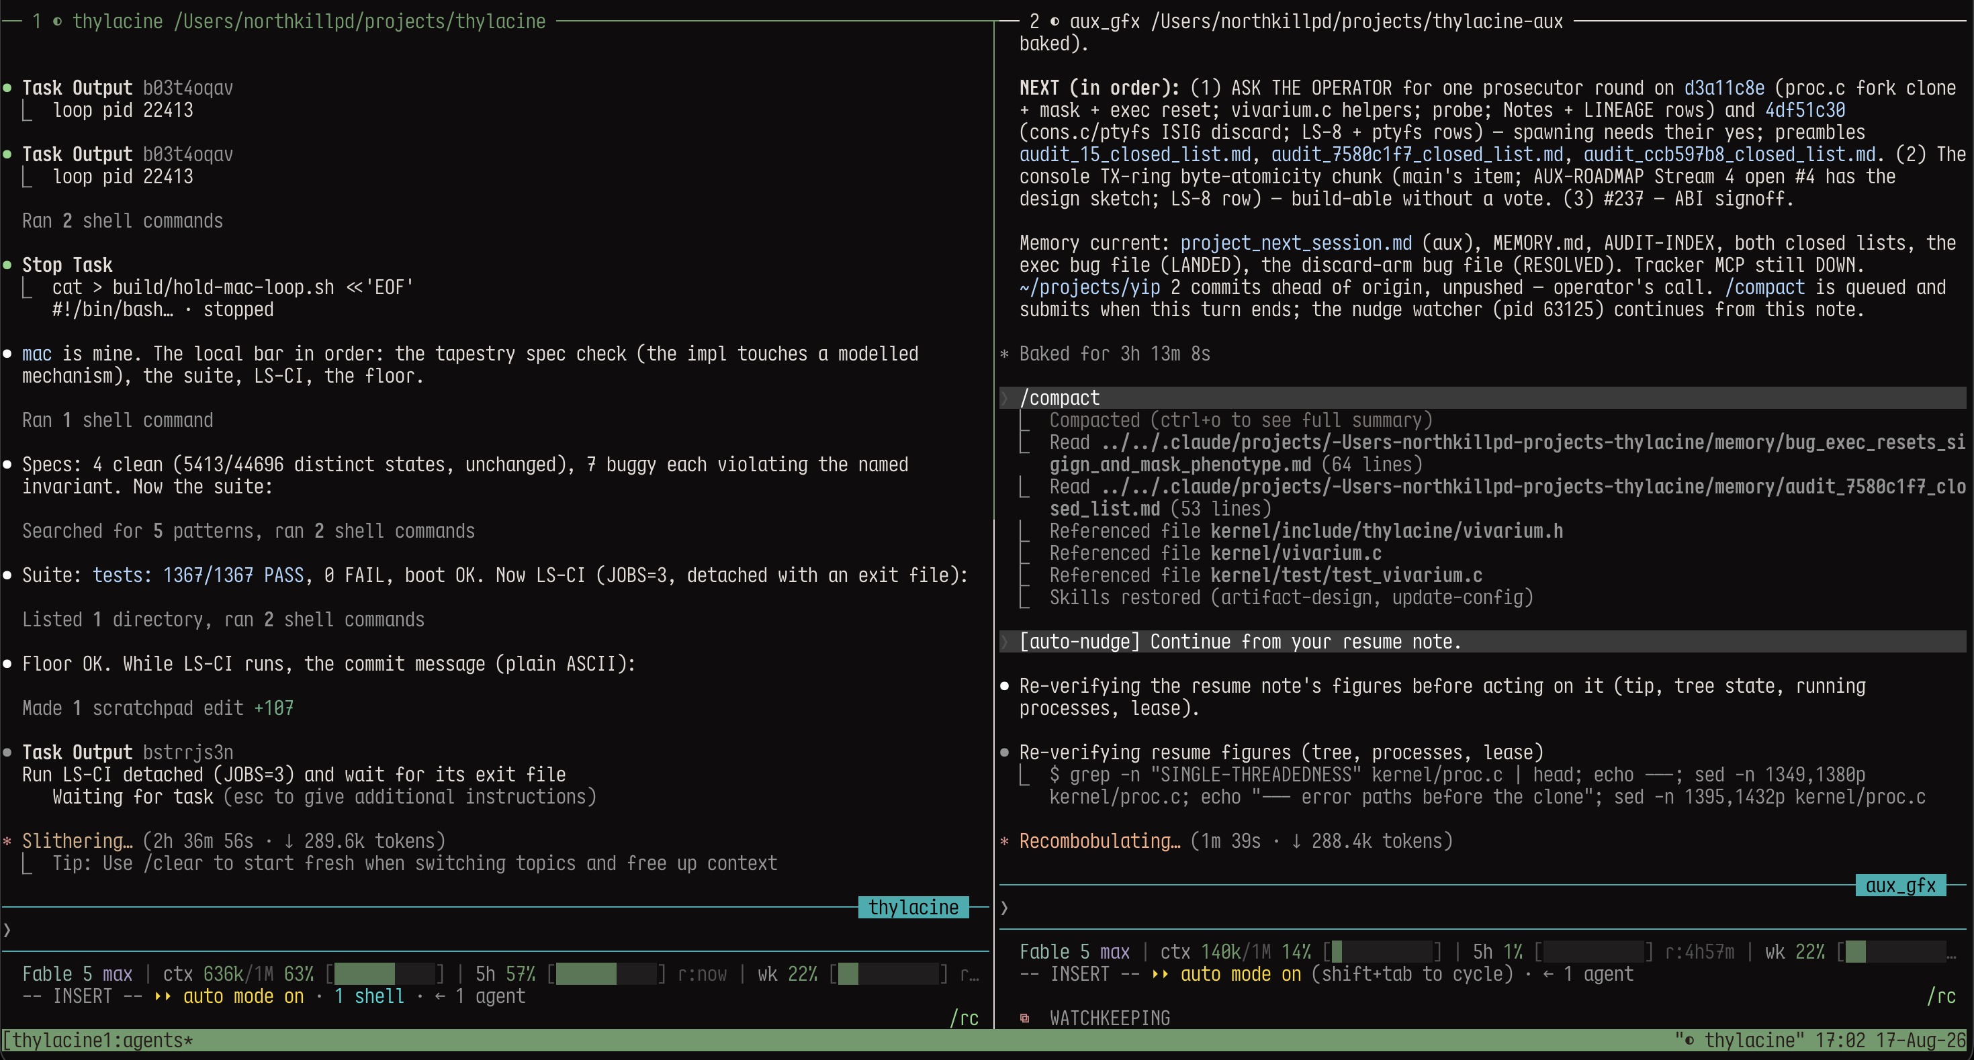Open project_next_session.md link
The image size is (1974, 1060).
pos(1296,243)
